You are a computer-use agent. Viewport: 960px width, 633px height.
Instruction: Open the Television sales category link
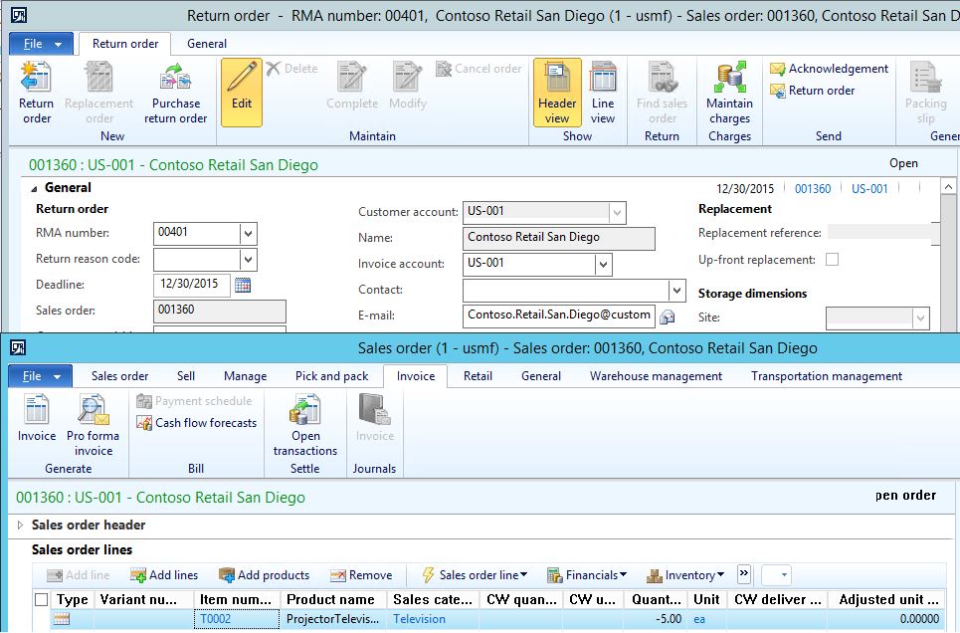coord(420,619)
